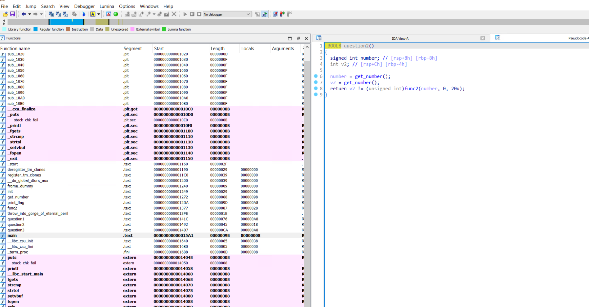Sort by the Length column header
589x307 pixels.
[224, 49]
